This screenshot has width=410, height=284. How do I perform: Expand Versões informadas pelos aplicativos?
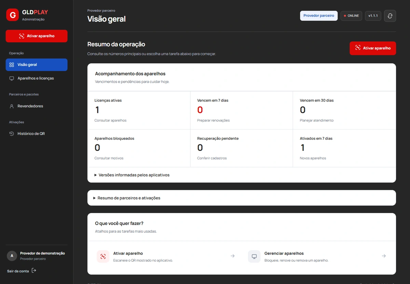pyautogui.click(x=242, y=175)
